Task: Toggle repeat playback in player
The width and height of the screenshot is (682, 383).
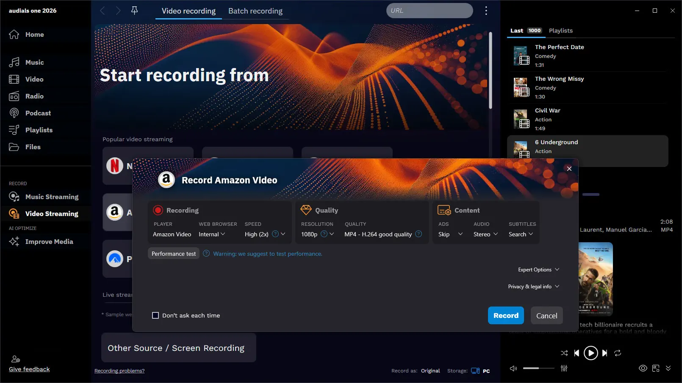Action: point(618,353)
